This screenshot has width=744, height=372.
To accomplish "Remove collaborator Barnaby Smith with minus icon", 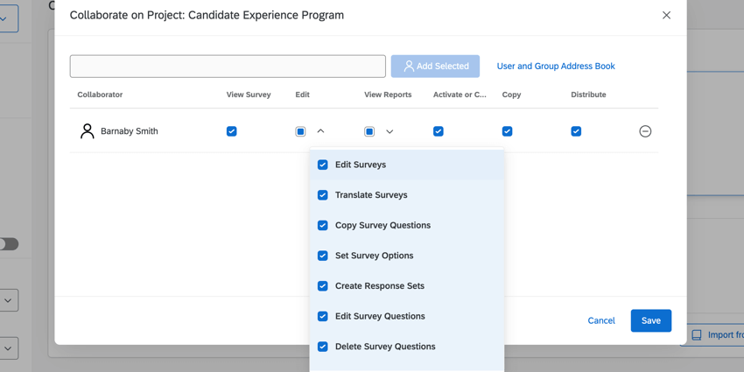I will tap(645, 131).
